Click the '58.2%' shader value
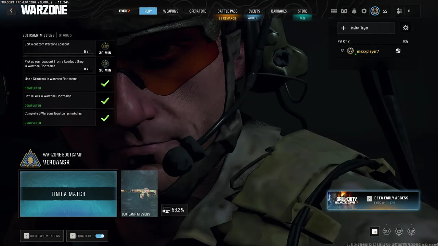Viewport: 438px width, 246px height. tap(178, 210)
